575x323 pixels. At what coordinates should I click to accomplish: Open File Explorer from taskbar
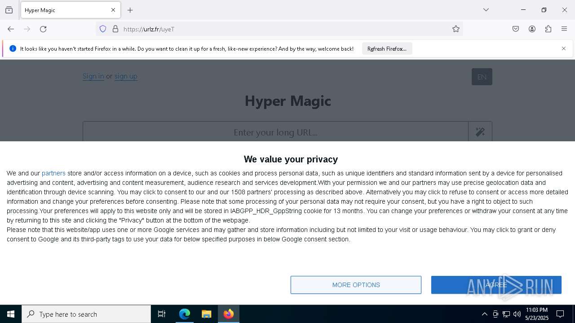(207, 314)
